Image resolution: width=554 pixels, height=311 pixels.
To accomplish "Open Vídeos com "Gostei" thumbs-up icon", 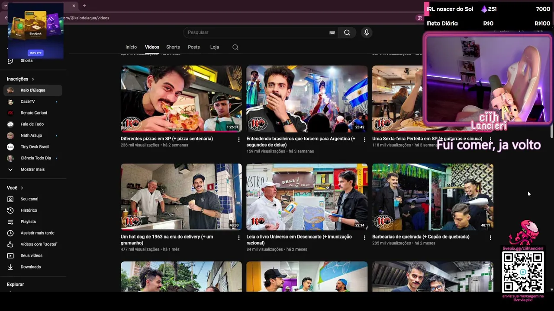I will (x=10, y=244).
